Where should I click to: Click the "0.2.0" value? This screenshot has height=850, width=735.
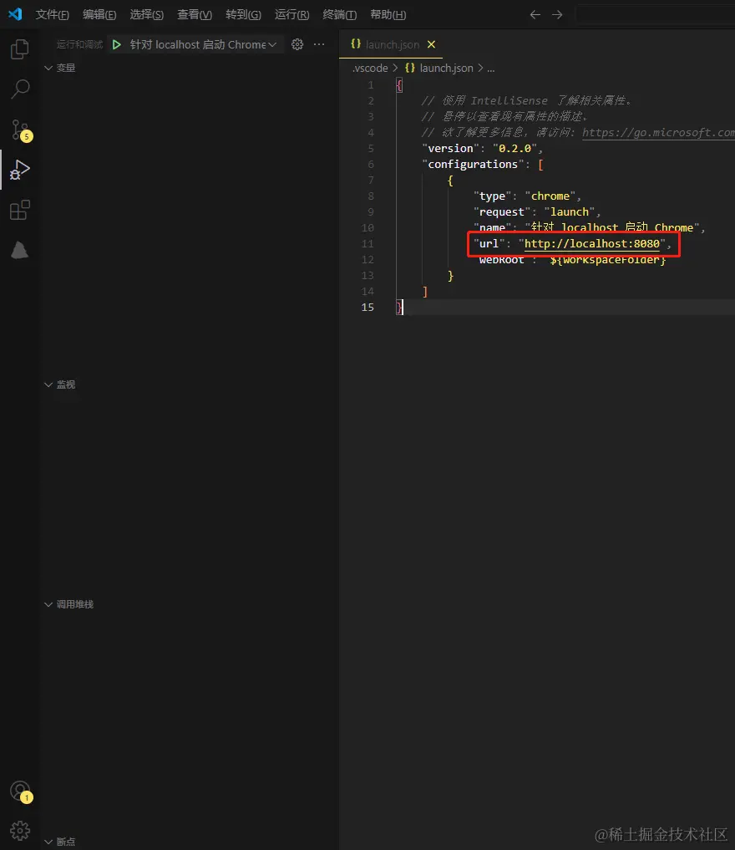[x=514, y=148]
